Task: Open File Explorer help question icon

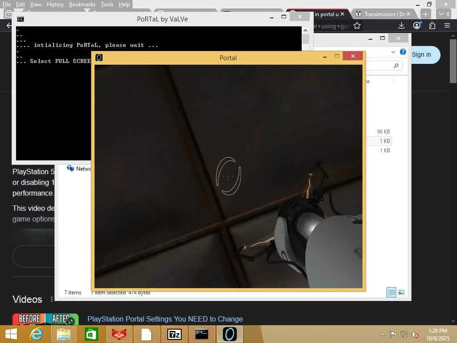Action: tap(403, 52)
